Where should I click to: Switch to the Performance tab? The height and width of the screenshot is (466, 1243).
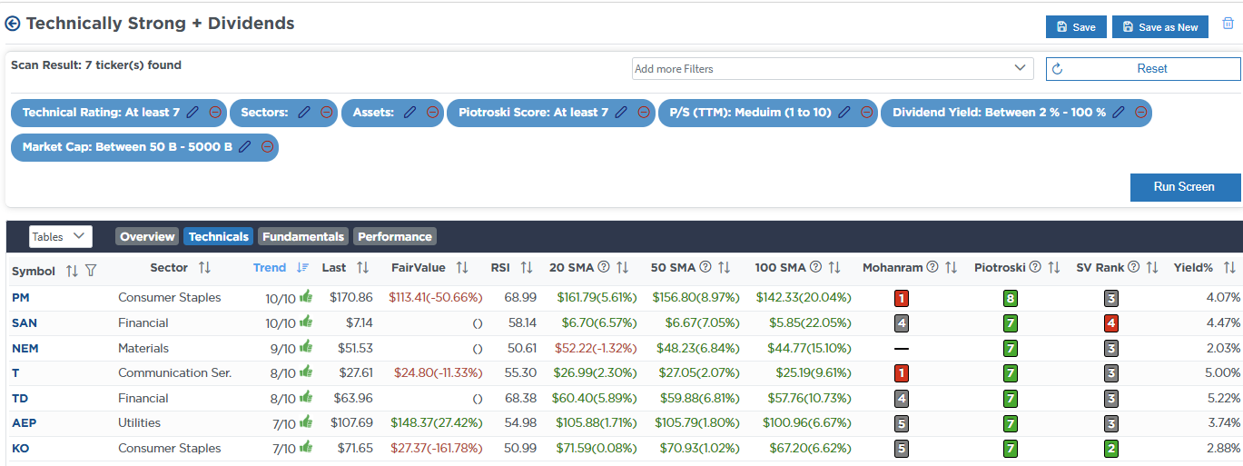(x=395, y=236)
